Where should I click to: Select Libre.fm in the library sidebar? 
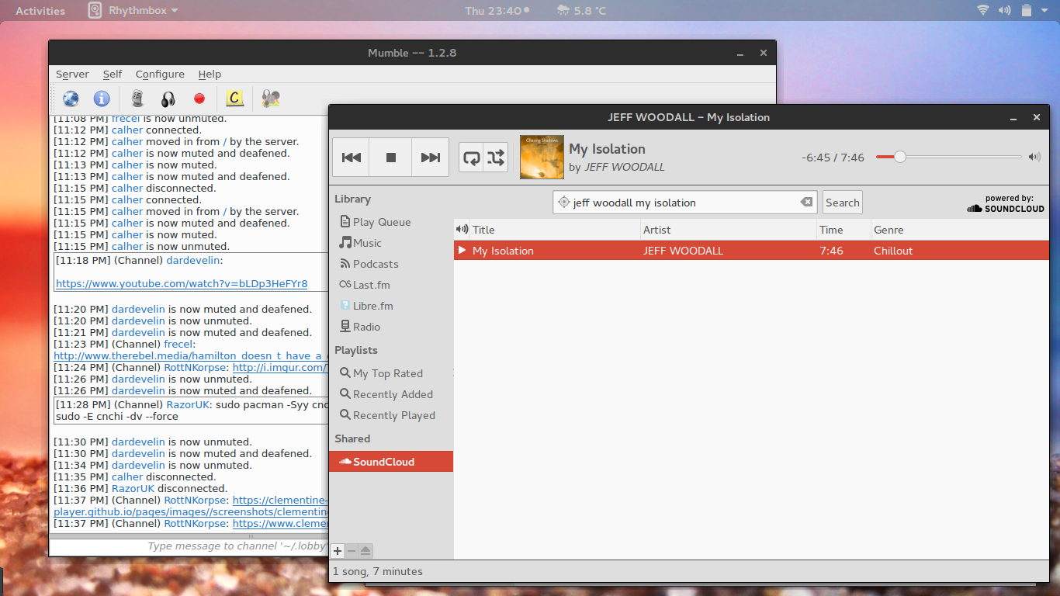pyautogui.click(x=366, y=306)
